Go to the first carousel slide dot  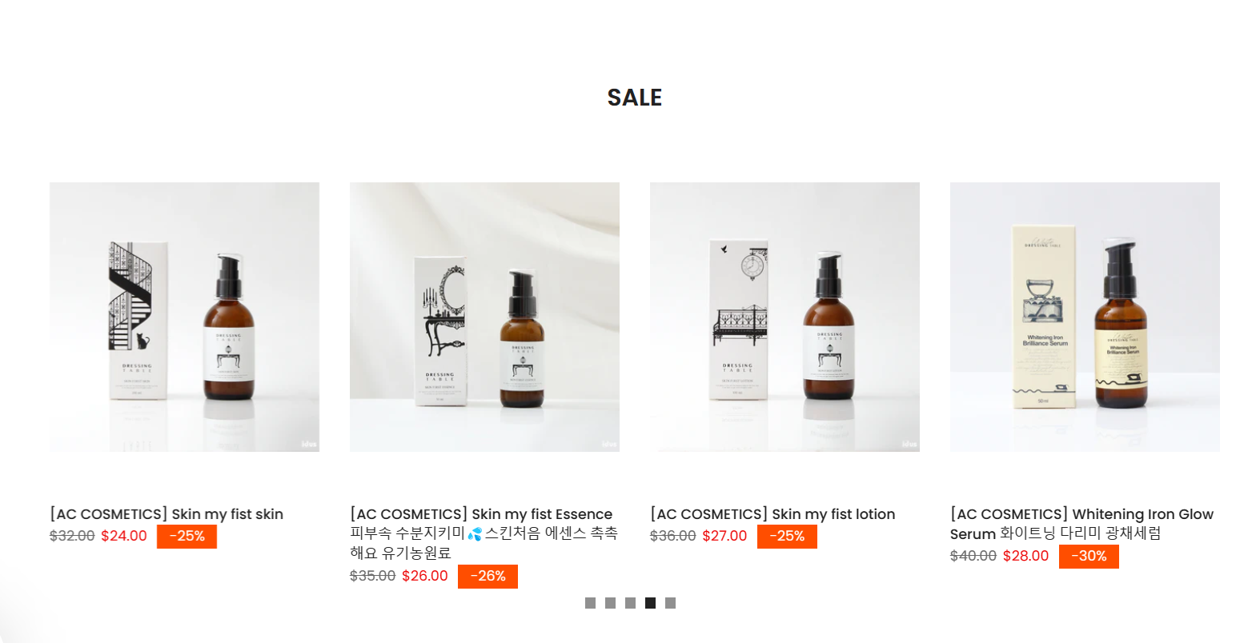(x=590, y=603)
